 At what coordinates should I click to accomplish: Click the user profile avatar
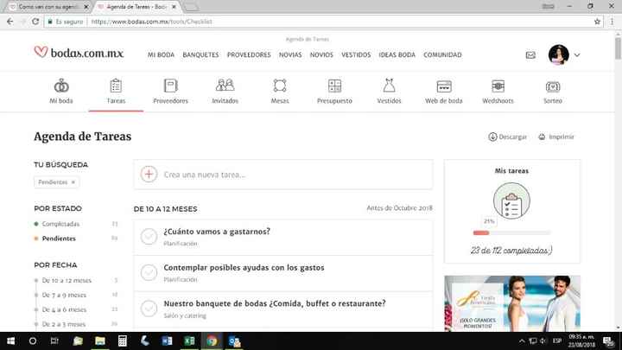[x=559, y=54]
